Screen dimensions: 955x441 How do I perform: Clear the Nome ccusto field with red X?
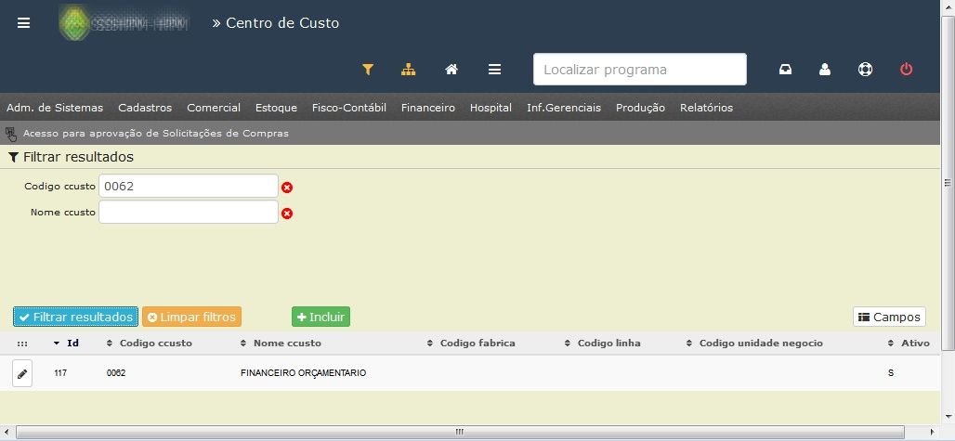pos(287,214)
